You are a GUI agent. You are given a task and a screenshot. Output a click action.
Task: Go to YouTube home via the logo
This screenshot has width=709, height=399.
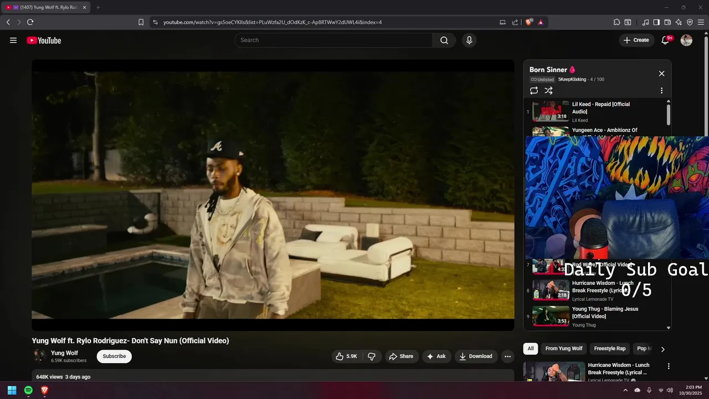pyautogui.click(x=44, y=40)
